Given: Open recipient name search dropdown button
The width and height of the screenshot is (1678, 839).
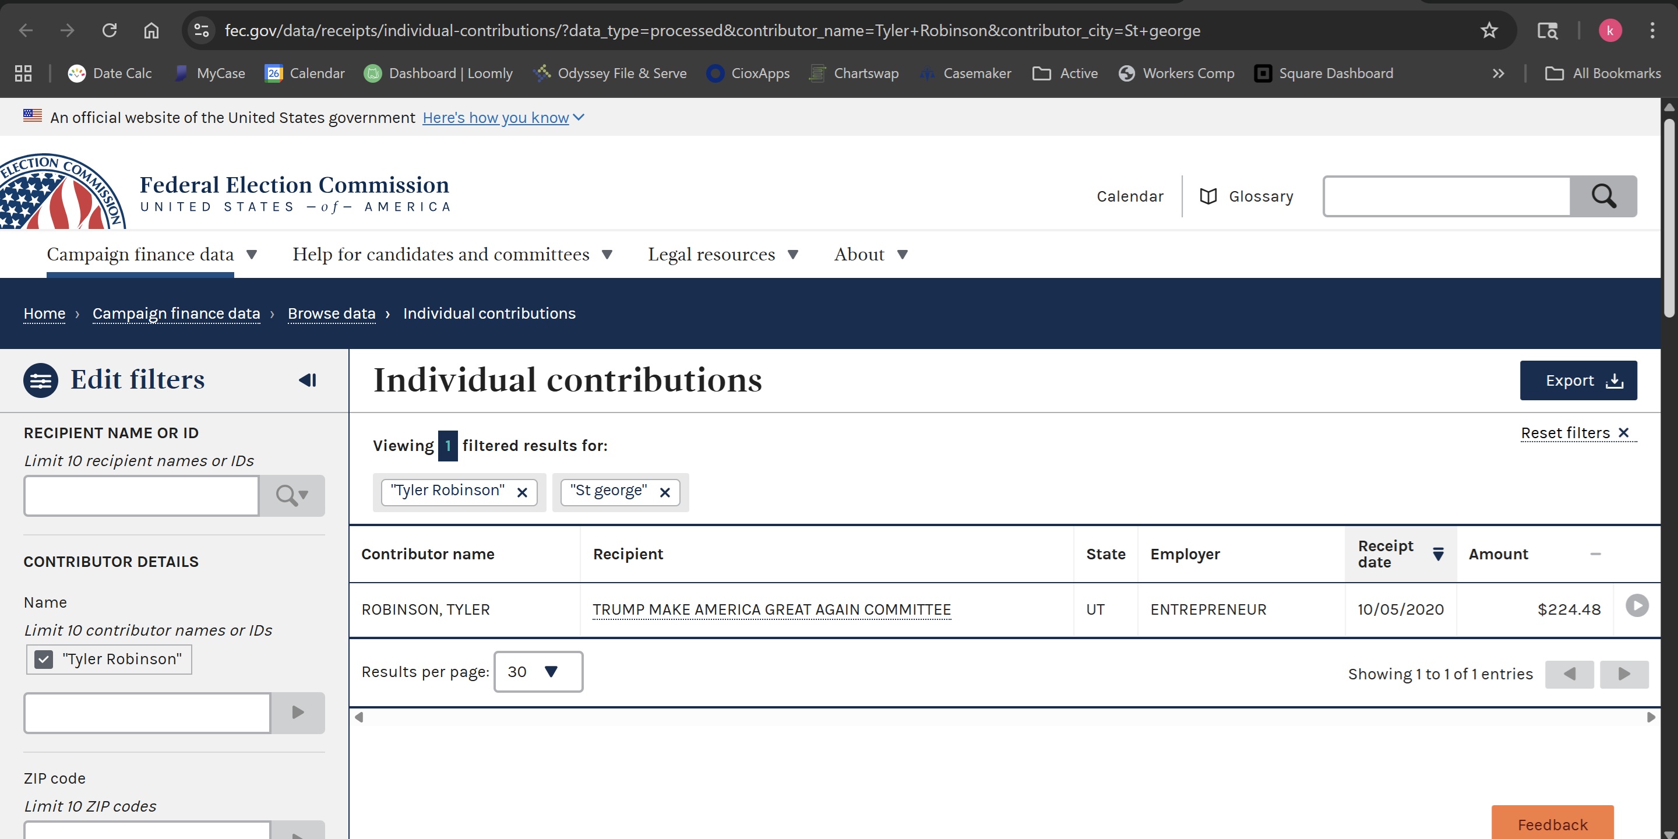Looking at the screenshot, I should (x=292, y=496).
